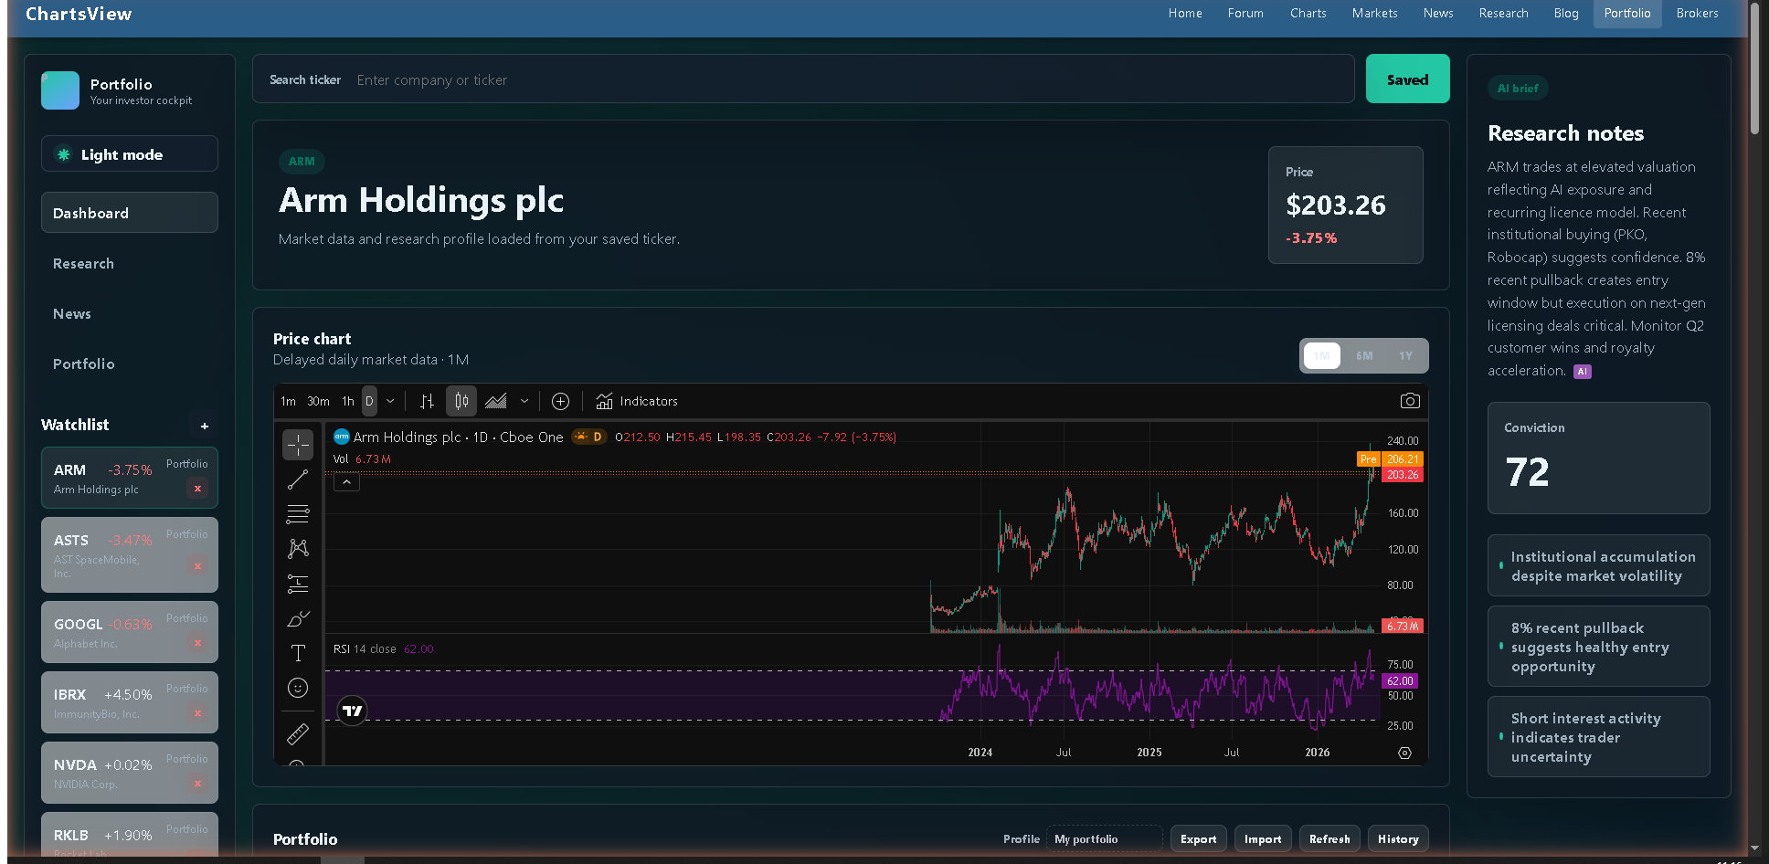Remove NVDA from the watchlist
The image size is (1769, 864).
197,784
